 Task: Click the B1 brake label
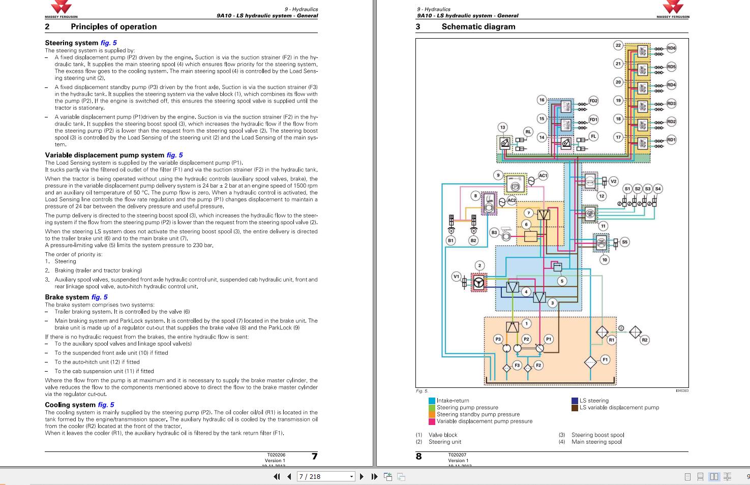click(451, 240)
